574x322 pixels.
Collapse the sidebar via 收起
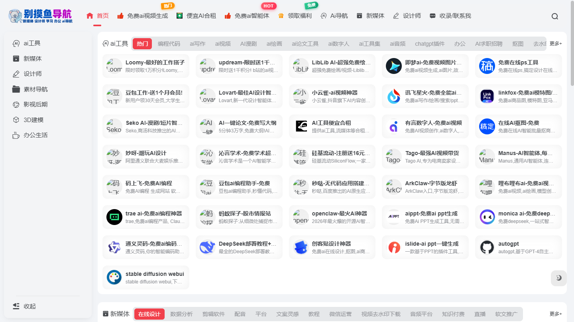pos(24,306)
